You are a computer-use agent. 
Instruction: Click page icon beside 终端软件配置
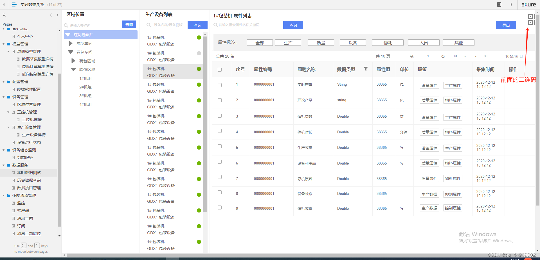(x=13, y=89)
